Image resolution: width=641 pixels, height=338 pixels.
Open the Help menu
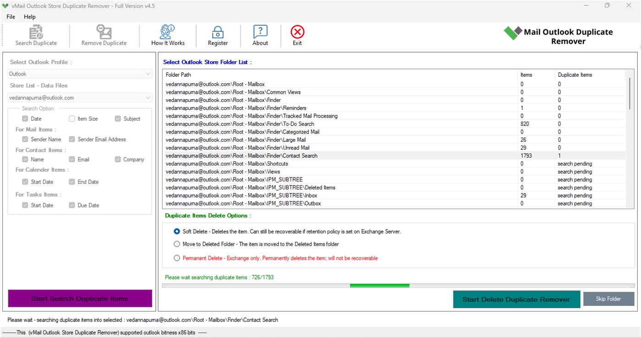coord(29,16)
